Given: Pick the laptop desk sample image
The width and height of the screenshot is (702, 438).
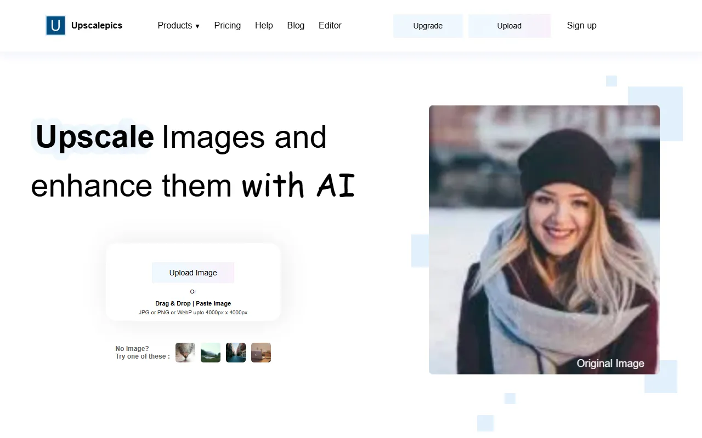Looking at the screenshot, I should tap(261, 352).
